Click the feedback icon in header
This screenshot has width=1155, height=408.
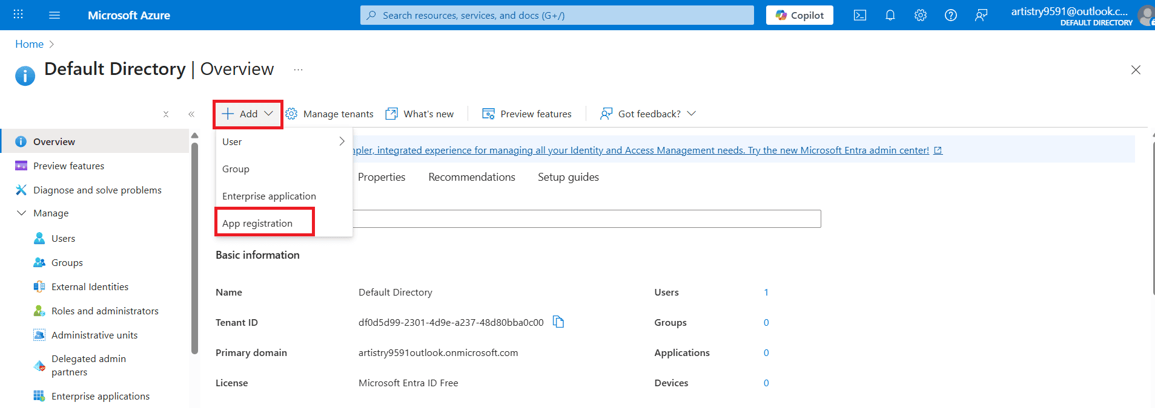tap(981, 15)
